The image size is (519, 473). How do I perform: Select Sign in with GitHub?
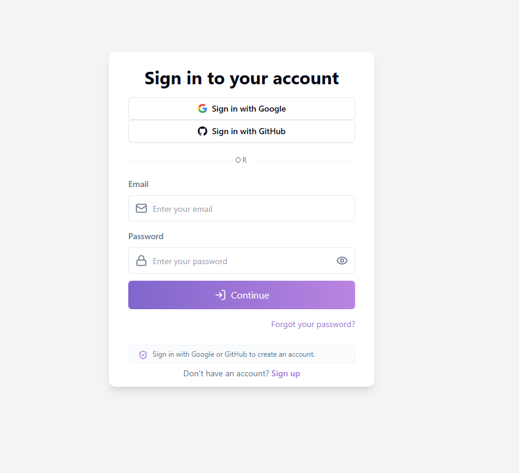point(242,131)
